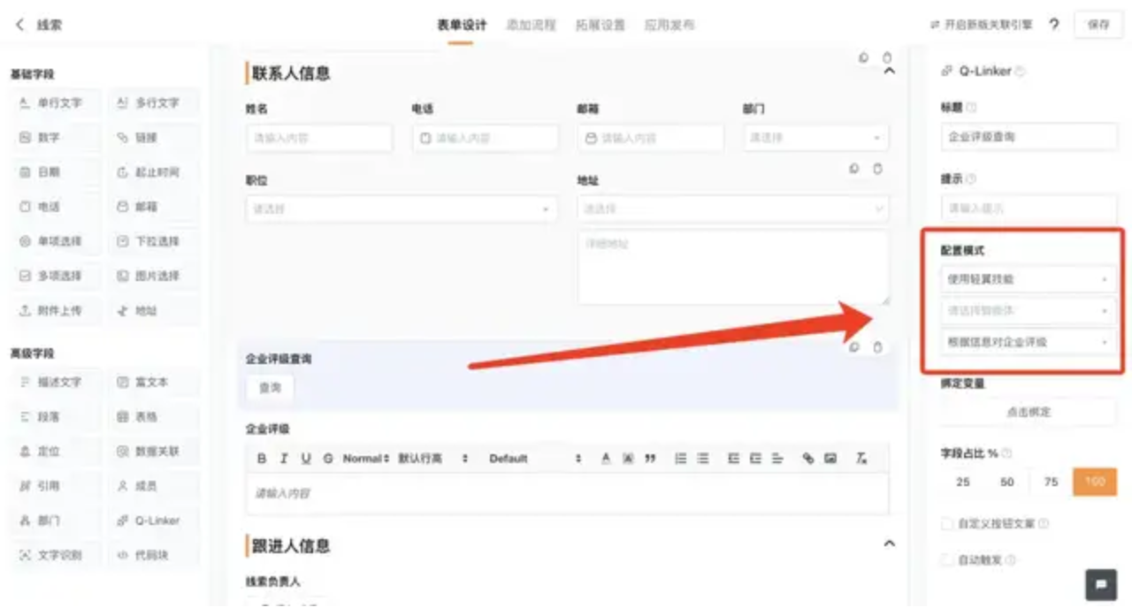Click the 保存 button
This screenshot has width=1132, height=608.
tap(1098, 25)
